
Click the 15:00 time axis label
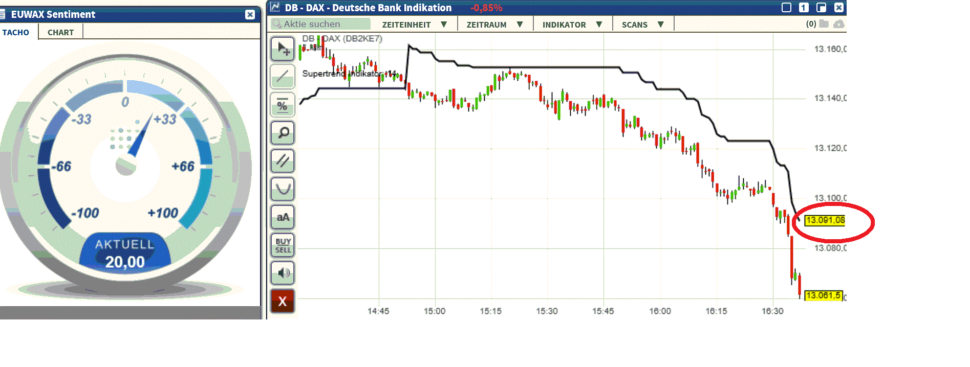point(435,311)
